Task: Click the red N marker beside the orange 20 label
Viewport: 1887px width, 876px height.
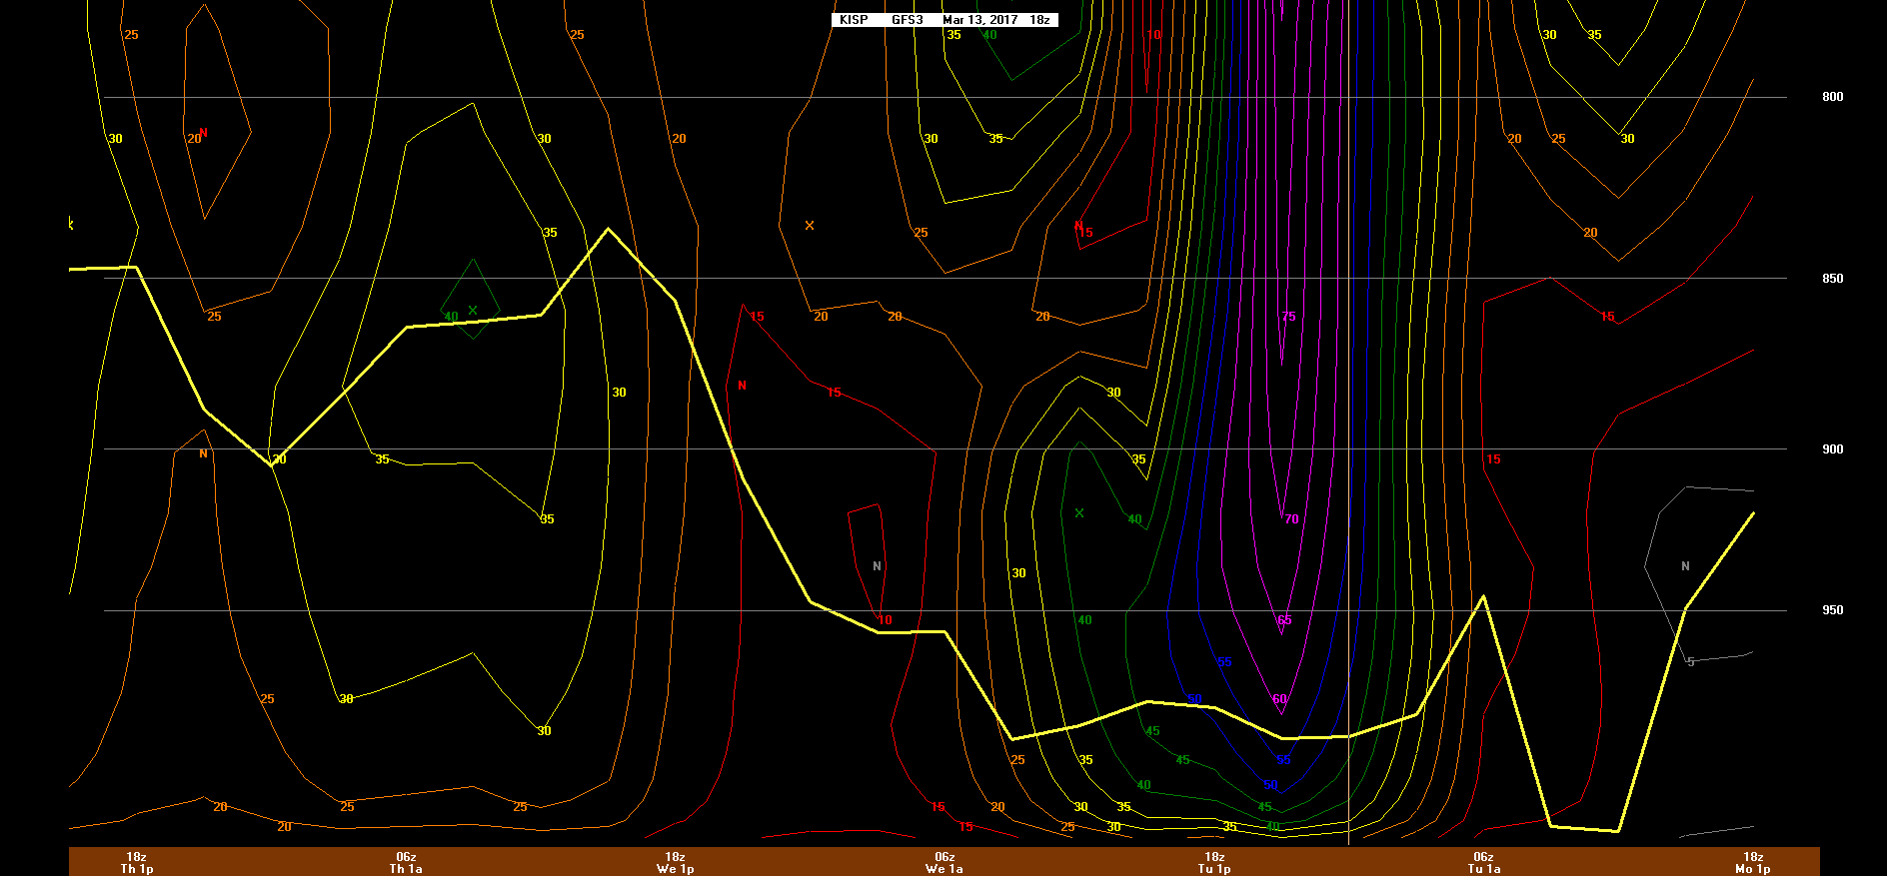Action: pyautogui.click(x=204, y=133)
